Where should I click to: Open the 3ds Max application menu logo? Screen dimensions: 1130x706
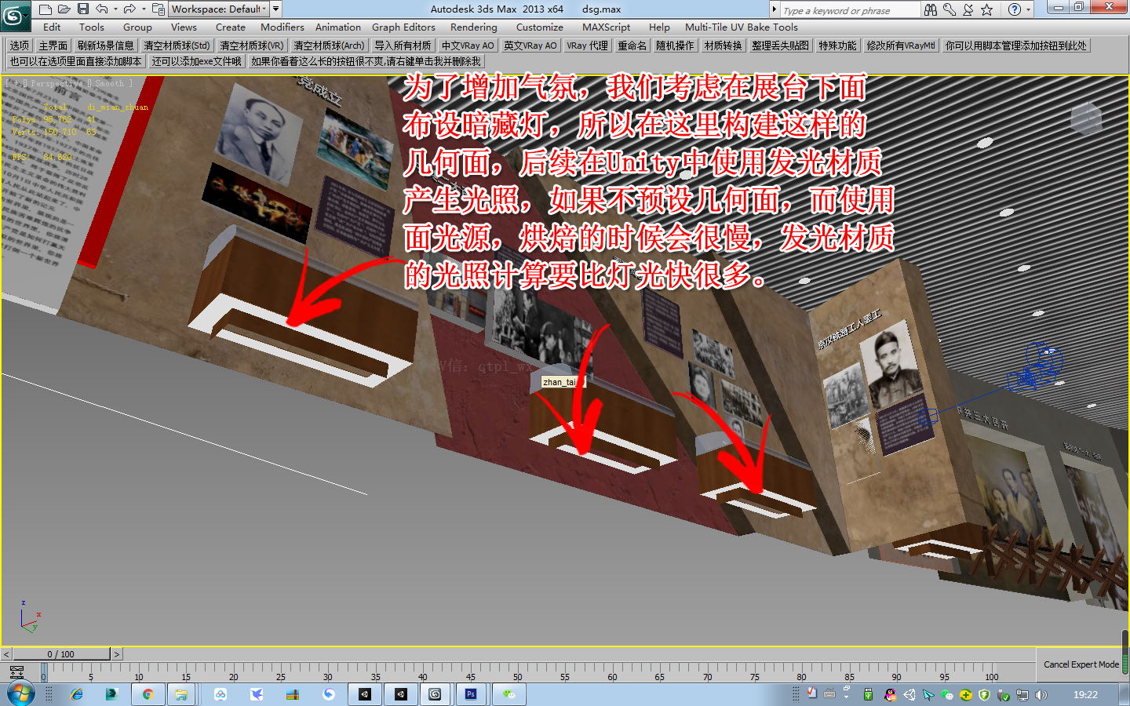(15, 15)
